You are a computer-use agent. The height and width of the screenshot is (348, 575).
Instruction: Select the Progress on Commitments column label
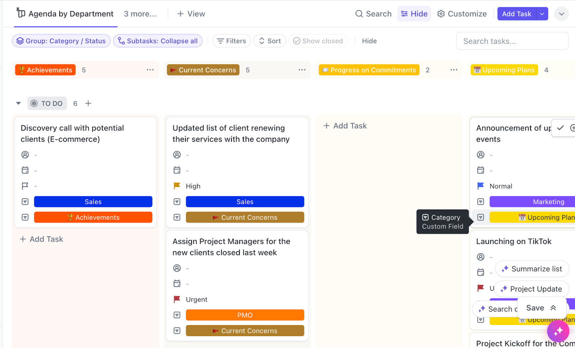369,70
